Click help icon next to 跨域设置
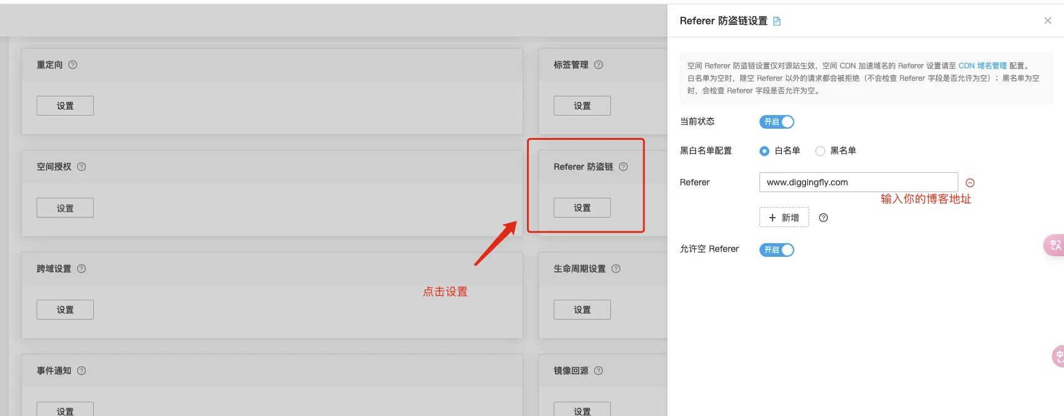This screenshot has width=1064, height=416. tap(81, 269)
